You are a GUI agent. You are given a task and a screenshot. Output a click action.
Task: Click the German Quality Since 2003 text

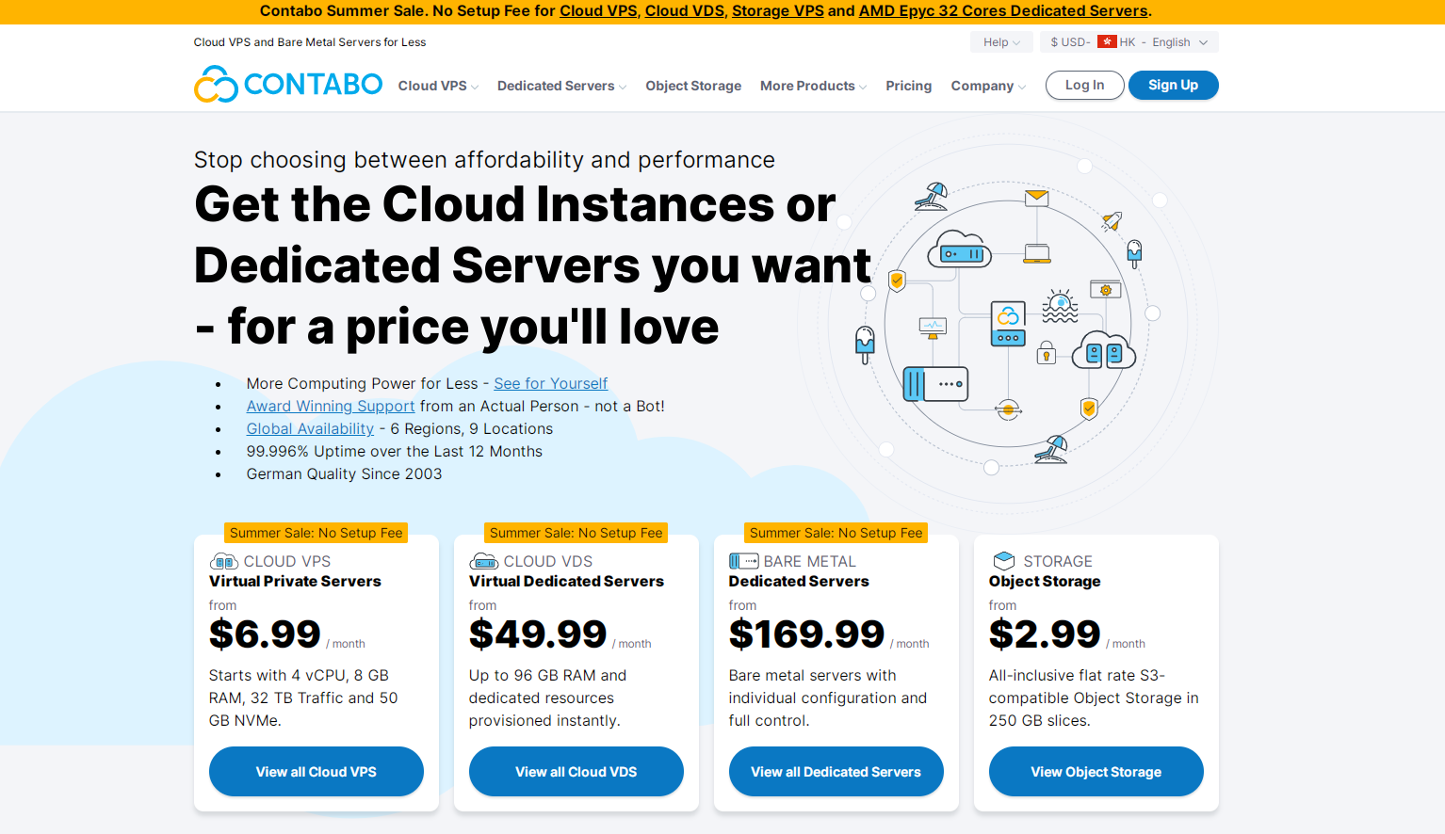(344, 473)
